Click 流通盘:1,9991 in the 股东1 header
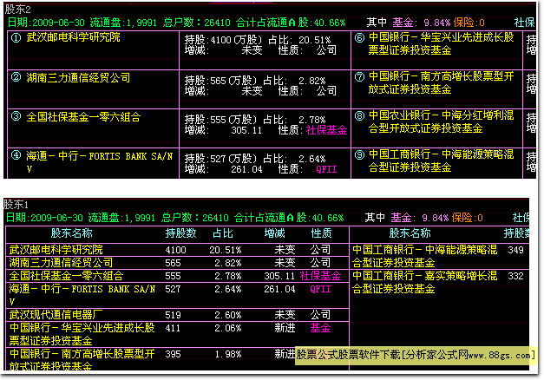The width and height of the screenshot is (544, 380). click(121, 218)
